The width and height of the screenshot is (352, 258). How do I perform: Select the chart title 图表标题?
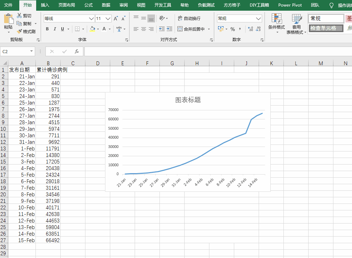coord(188,100)
